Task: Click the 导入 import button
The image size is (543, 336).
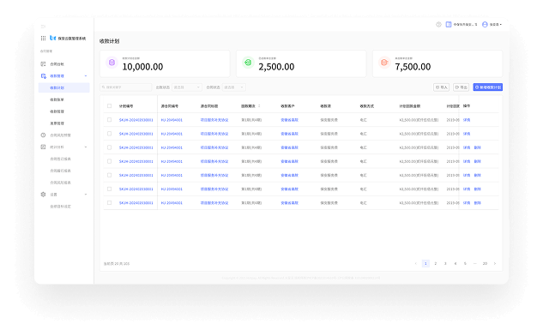Action: pyautogui.click(x=441, y=87)
